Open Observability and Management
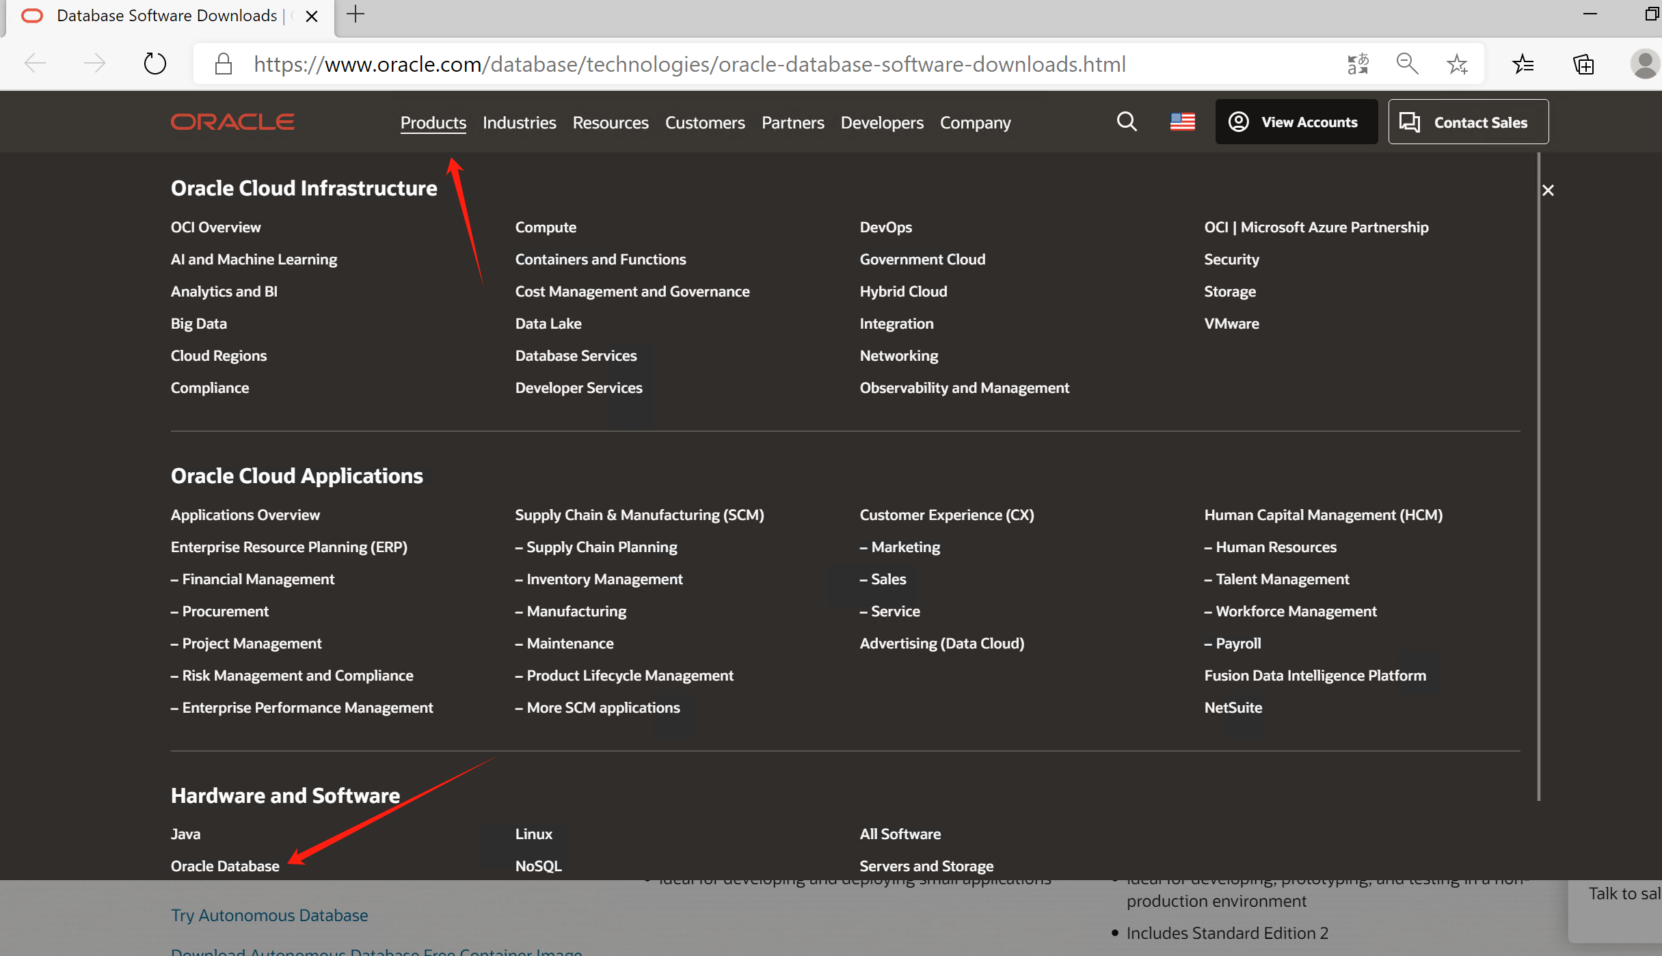 965,387
